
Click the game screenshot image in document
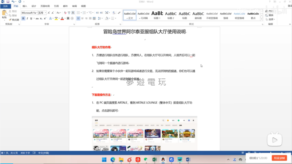tap(144, 133)
